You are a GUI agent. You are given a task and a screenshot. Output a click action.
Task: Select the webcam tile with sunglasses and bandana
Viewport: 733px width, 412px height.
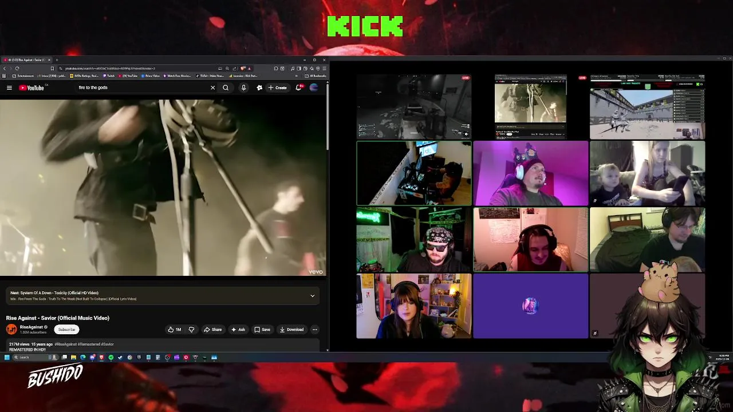click(413, 240)
